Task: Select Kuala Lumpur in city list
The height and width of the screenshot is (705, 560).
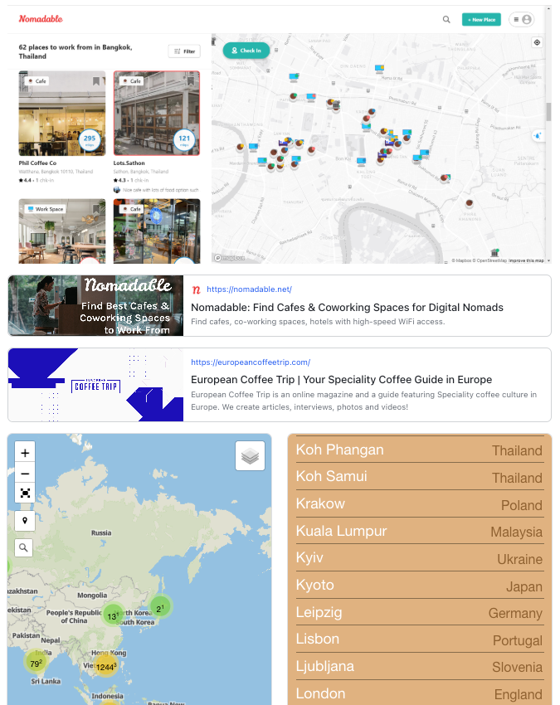Action: [x=419, y=531]
